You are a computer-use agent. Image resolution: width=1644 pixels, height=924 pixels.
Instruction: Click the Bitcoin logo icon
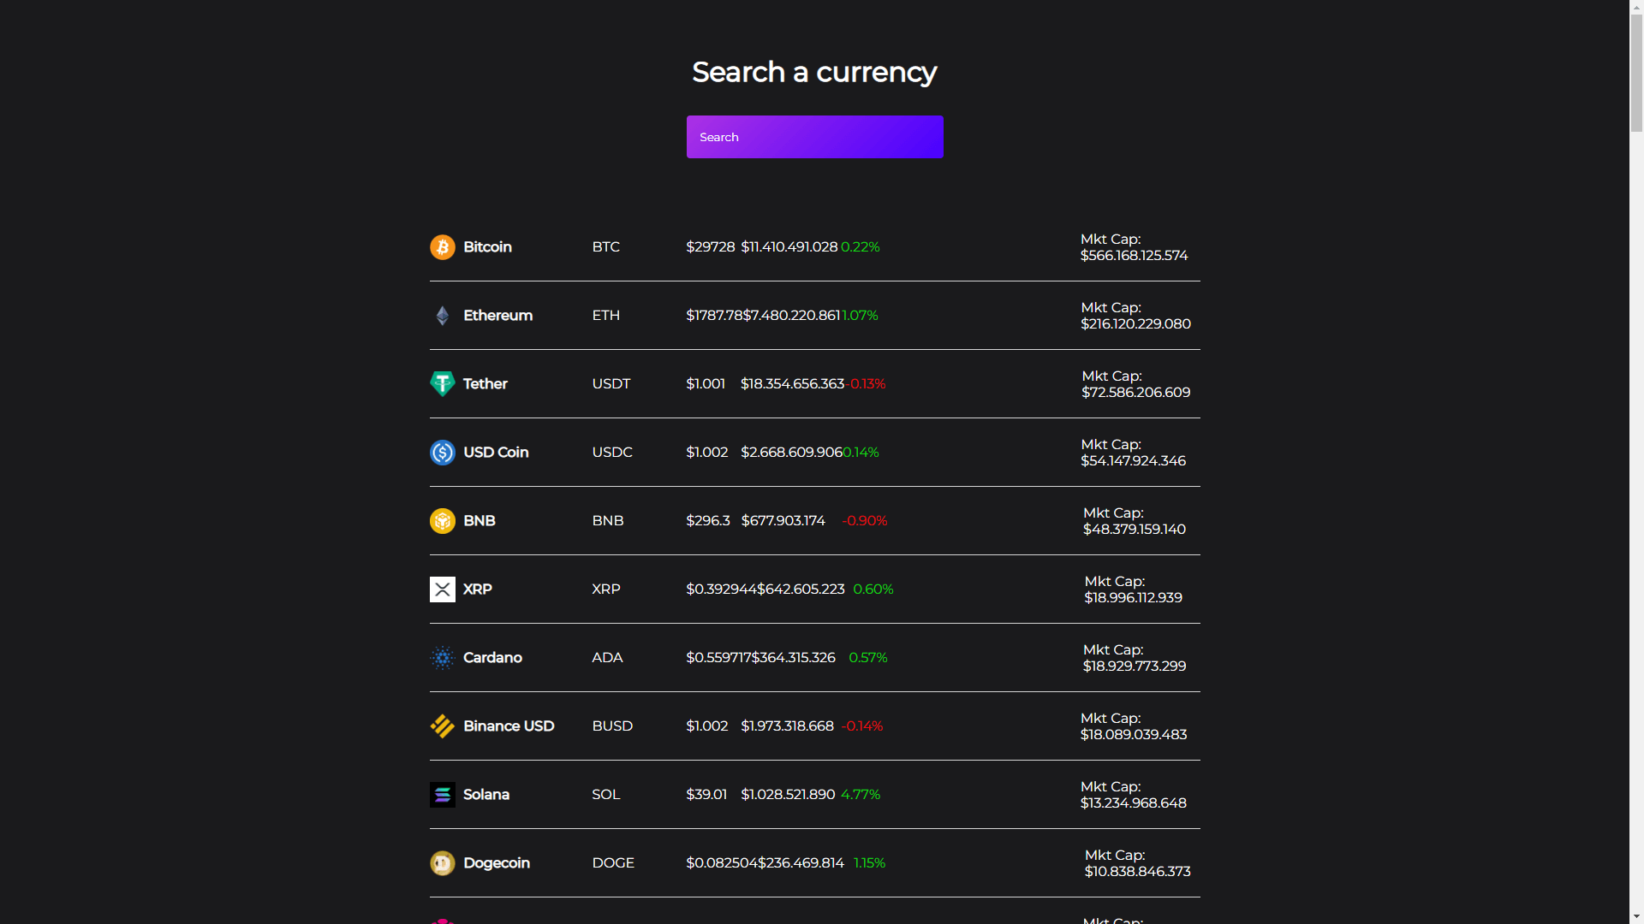tap(442, 247)
